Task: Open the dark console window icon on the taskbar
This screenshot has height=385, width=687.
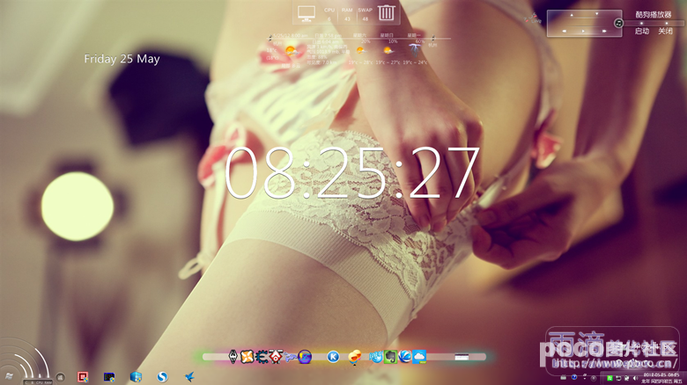Action: tap(109, 377)
